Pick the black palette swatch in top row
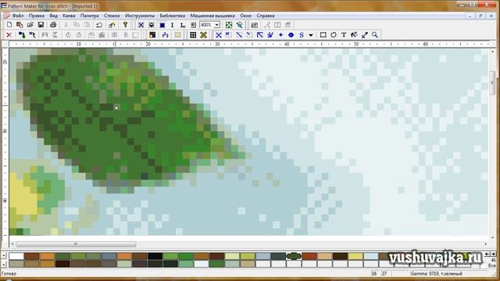 click(x=155, y=256)
